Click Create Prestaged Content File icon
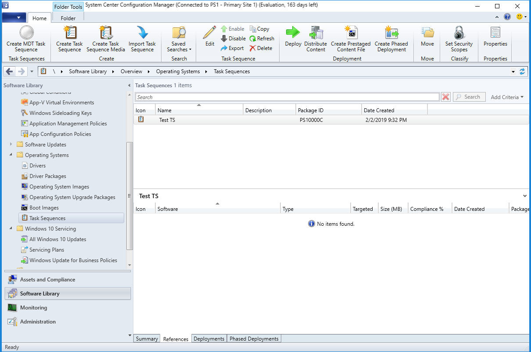531x352 pixels. tap(351, 33)
